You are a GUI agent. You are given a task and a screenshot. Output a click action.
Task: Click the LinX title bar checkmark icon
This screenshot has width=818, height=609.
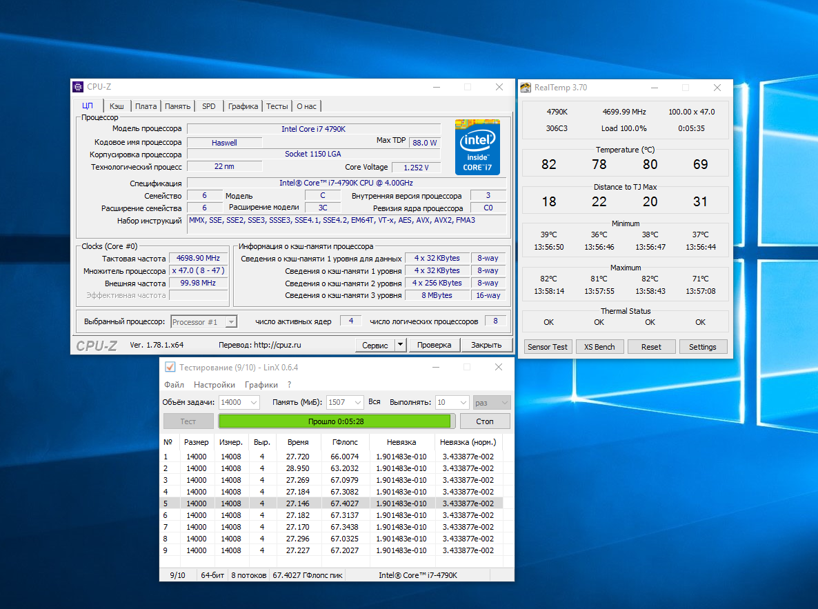point(170,367)
